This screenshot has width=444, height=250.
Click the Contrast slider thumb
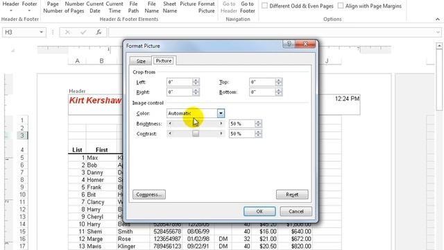(196, 133)
